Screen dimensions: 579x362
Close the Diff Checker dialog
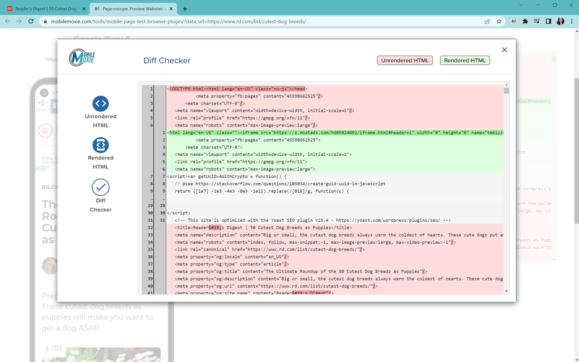tap(504, 50)
